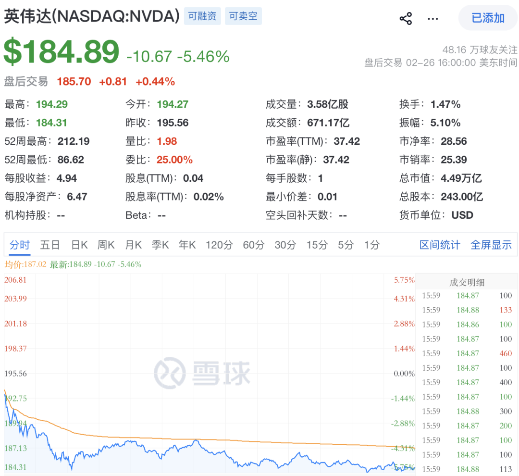Click the after-hours change +0.44%
The height and width of the screenshot is (476, 519).
155,81
